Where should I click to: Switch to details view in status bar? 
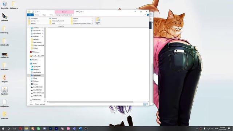pos(145,104)
